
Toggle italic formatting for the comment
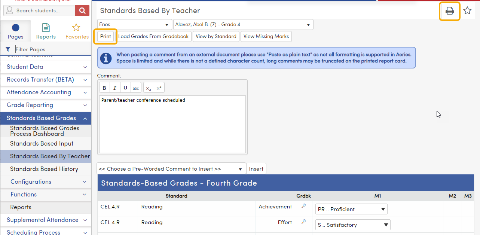point(115,87)
